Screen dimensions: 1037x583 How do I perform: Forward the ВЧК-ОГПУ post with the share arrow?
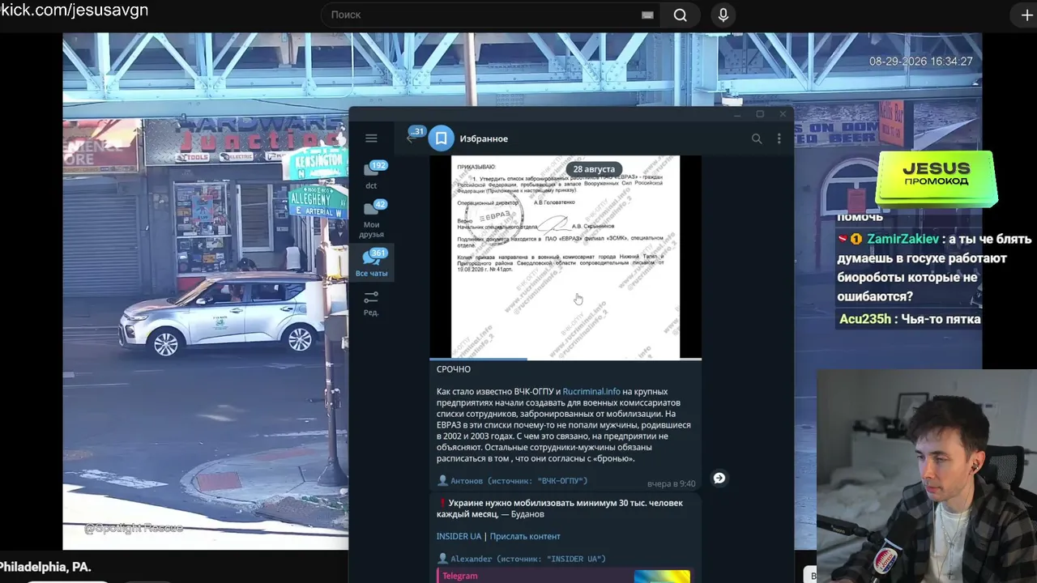coord(719,479)
